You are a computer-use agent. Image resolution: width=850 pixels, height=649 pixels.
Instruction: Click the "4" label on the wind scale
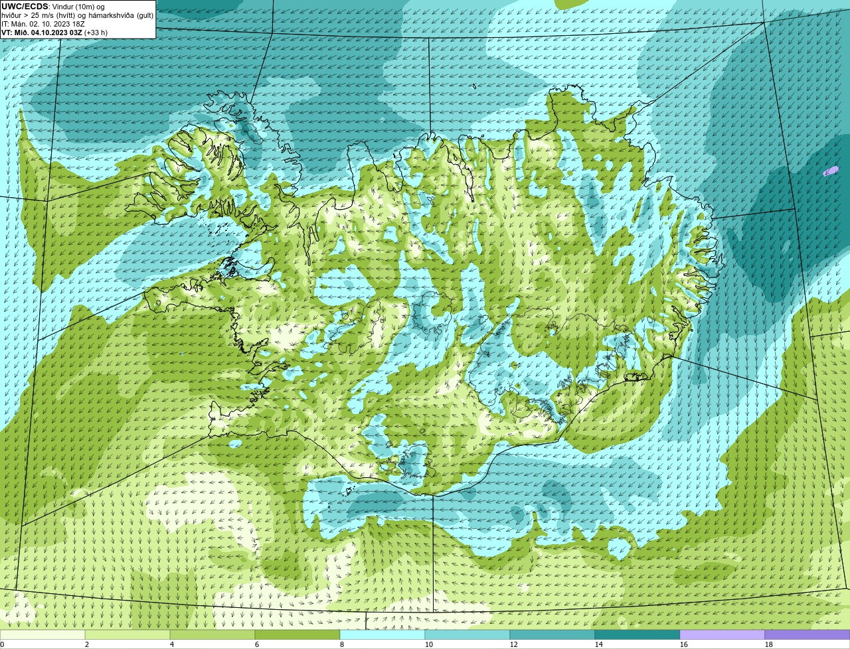tap(172, 644)
